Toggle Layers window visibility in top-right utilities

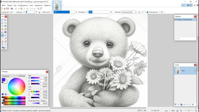pyautogui.click(x=188, y=5)
